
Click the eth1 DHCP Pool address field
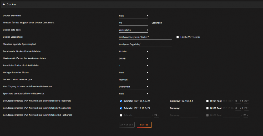(x=231, y=115)
